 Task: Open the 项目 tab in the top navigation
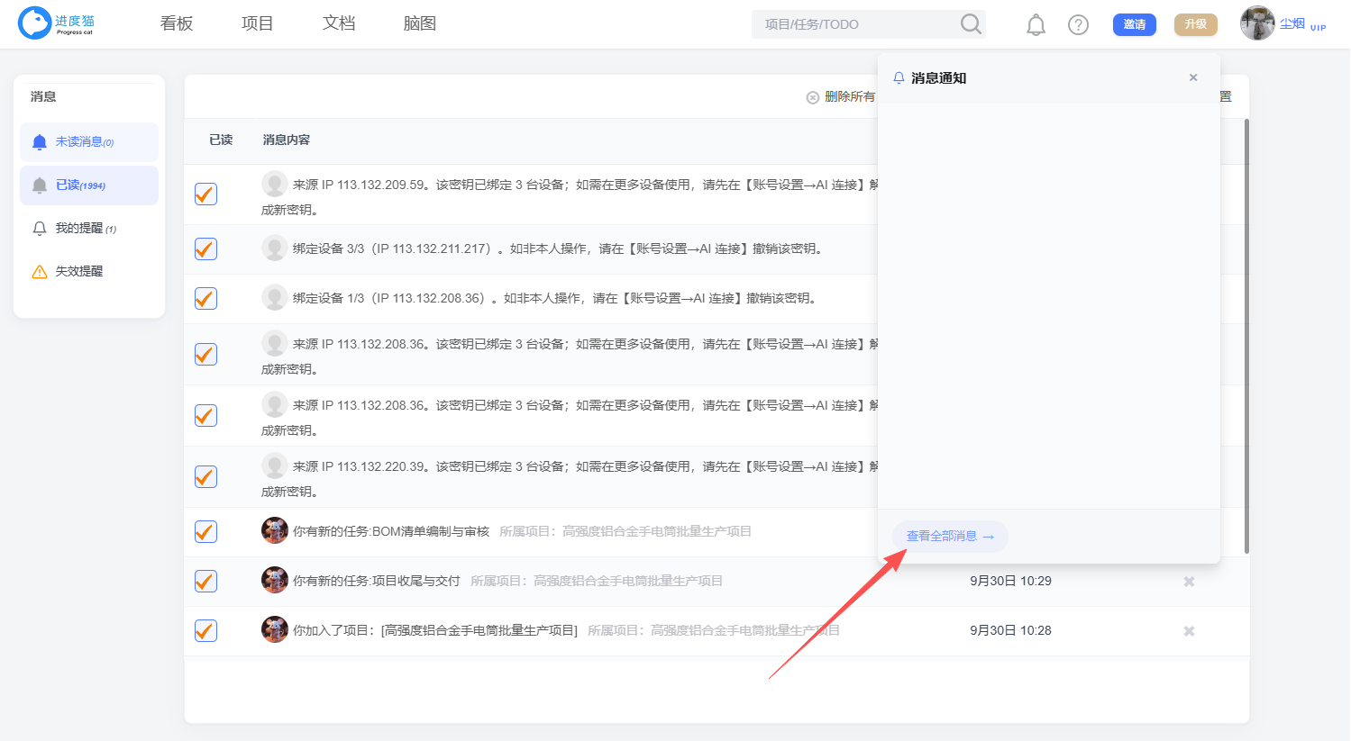[x=258, y=23]
